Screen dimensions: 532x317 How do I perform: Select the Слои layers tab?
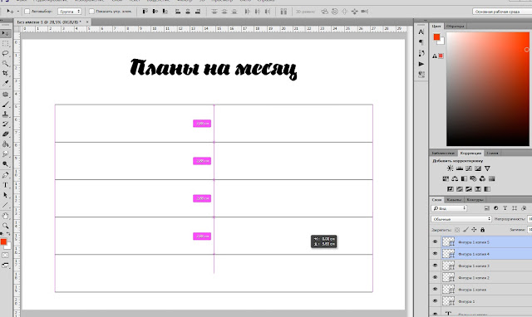(436, 200)
